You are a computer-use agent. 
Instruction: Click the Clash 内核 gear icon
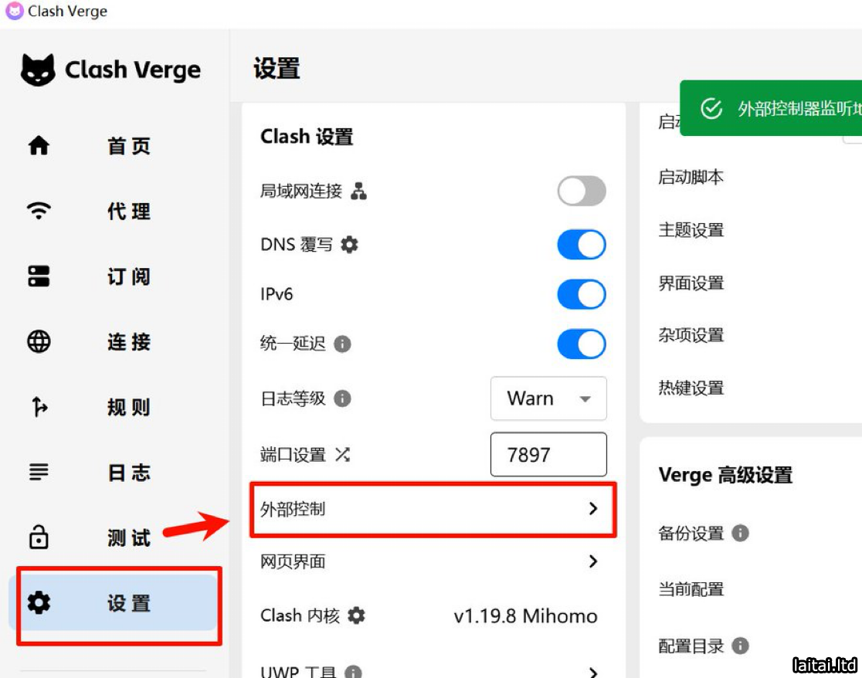[x=356, y=615]
